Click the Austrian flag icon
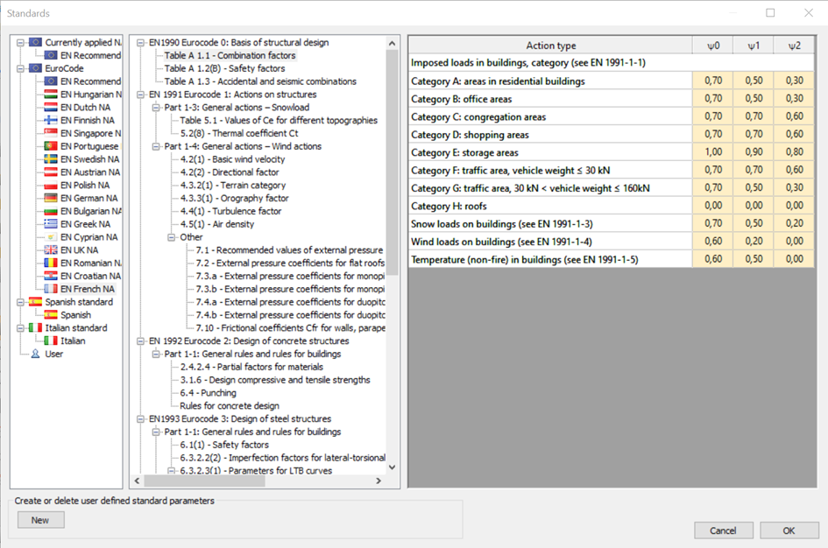828x548 pixels. (51, 172)
